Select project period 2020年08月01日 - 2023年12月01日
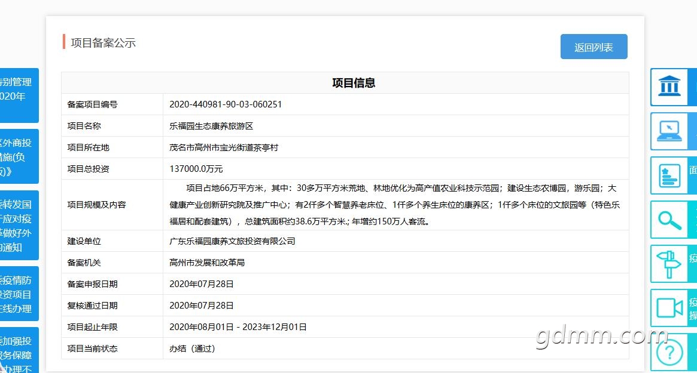Screen dimensions: 697x373 click(238, 327)
